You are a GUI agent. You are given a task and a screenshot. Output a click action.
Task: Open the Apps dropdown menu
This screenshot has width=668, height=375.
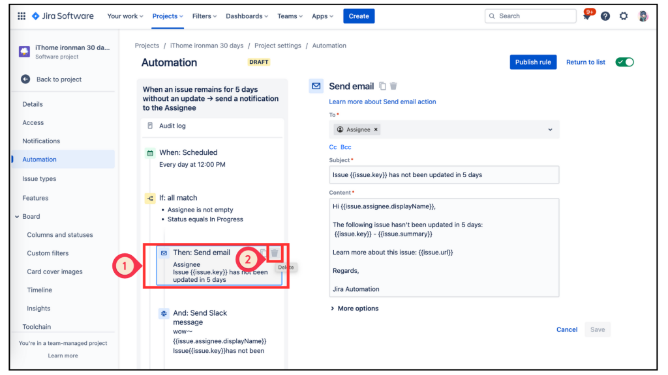click(322, 16)
